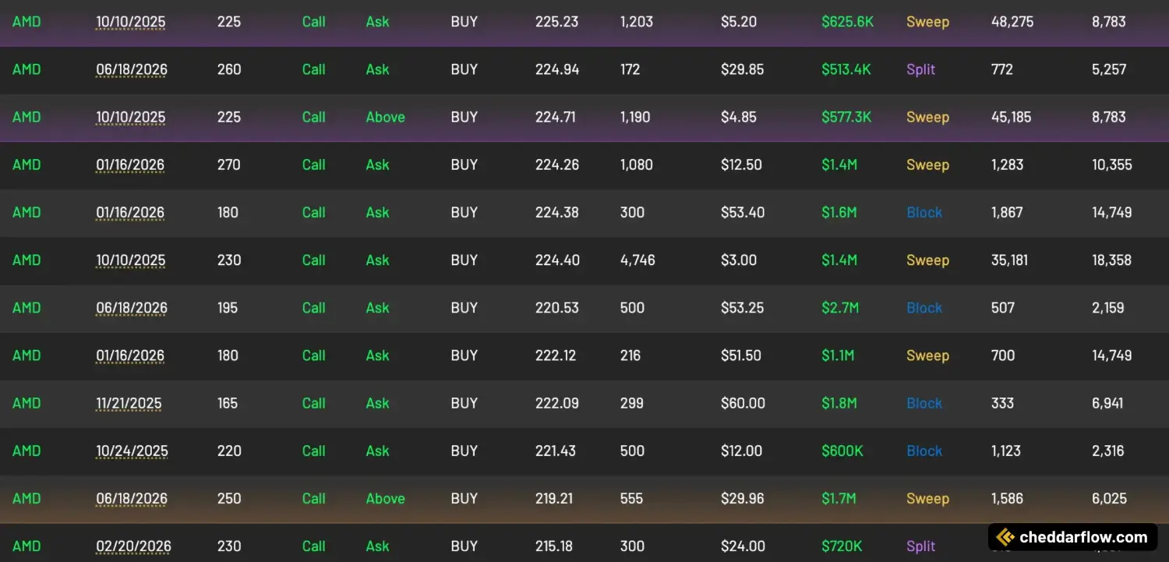Click the 01/16/2026 expiry with 270 strike

[130, 164]
